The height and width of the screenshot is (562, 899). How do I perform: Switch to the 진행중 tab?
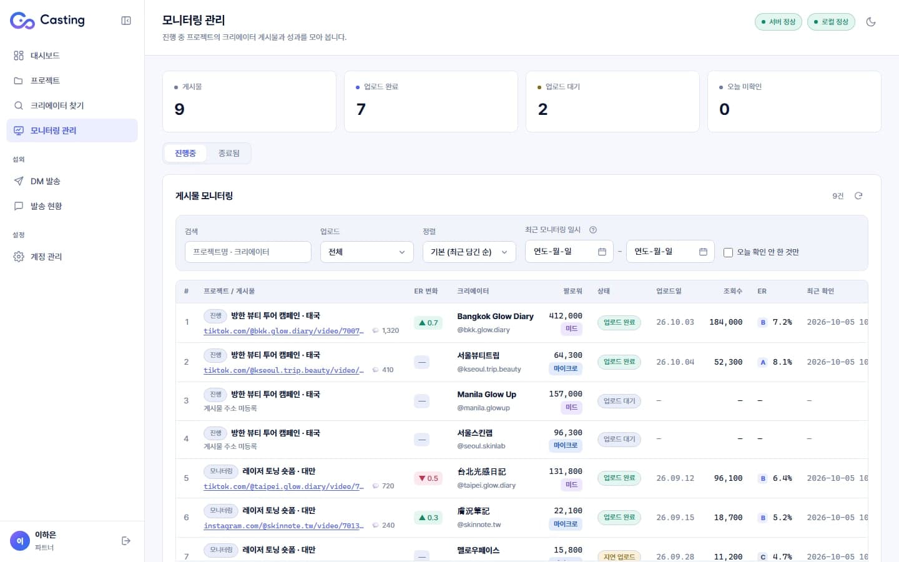[185, 153]
